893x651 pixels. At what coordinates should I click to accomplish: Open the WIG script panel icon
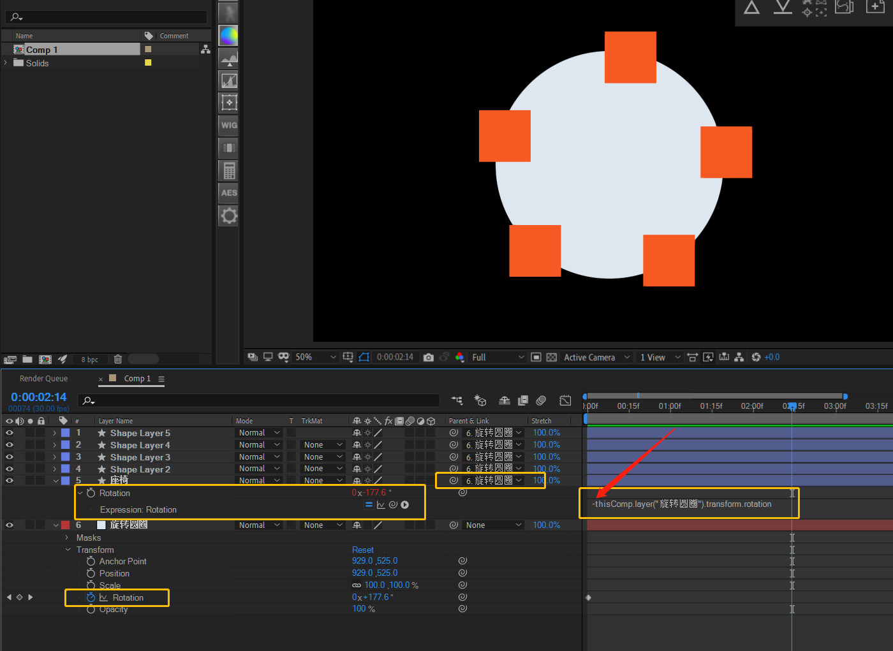coord(229,125)
